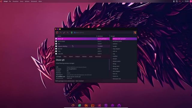Open the Cerca menu

[x=22, y=1]
